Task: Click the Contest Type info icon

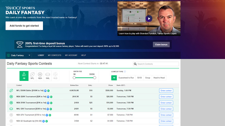Action: (x=125, y=72)
